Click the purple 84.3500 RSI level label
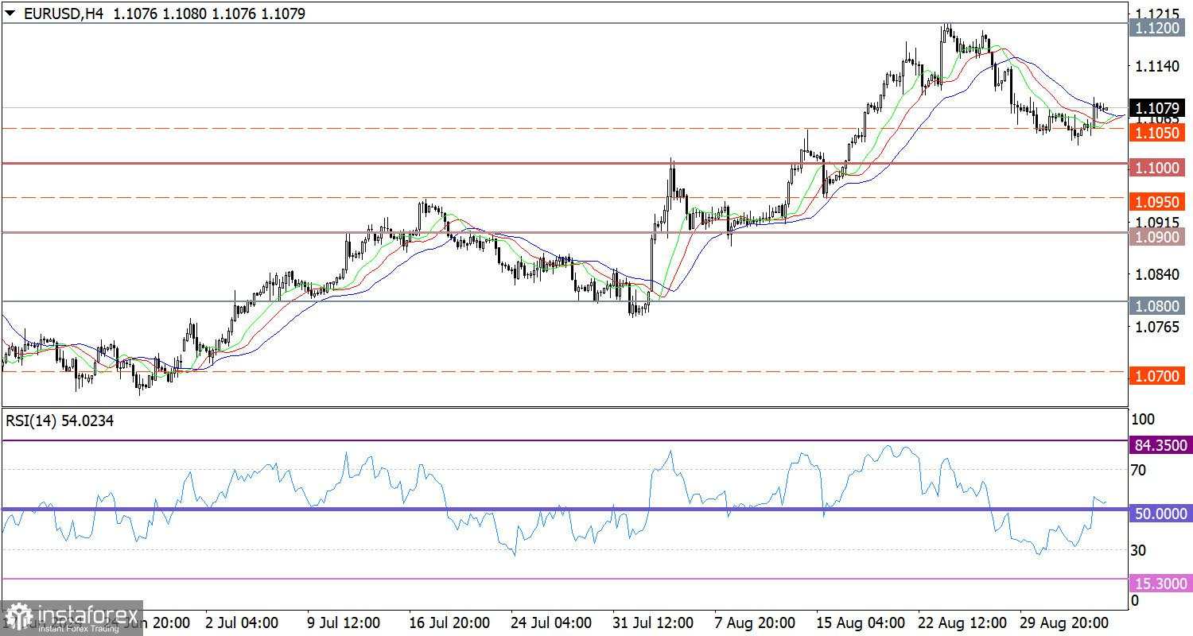The height and width of the screenshot is (636, 1193). coord(1160,445)
